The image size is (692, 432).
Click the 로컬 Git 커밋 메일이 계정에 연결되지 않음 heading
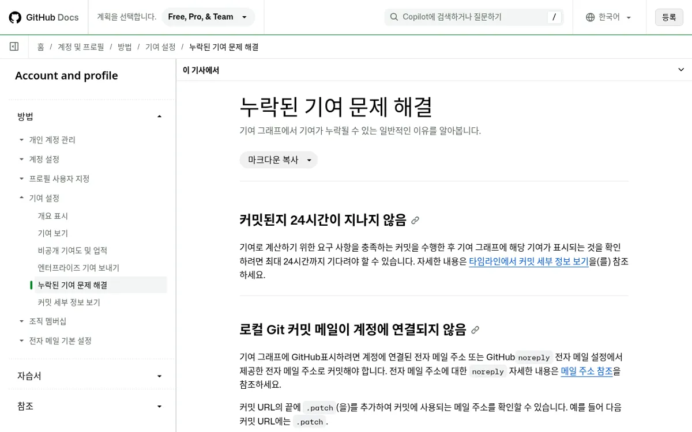tap(353, 329)
